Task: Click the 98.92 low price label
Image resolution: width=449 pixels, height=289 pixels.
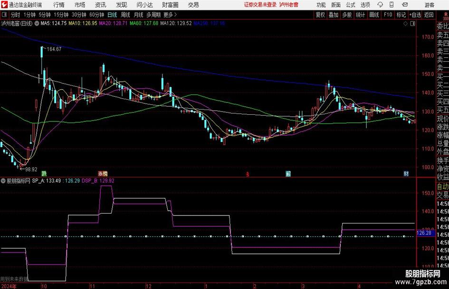Action: (31, 169)
